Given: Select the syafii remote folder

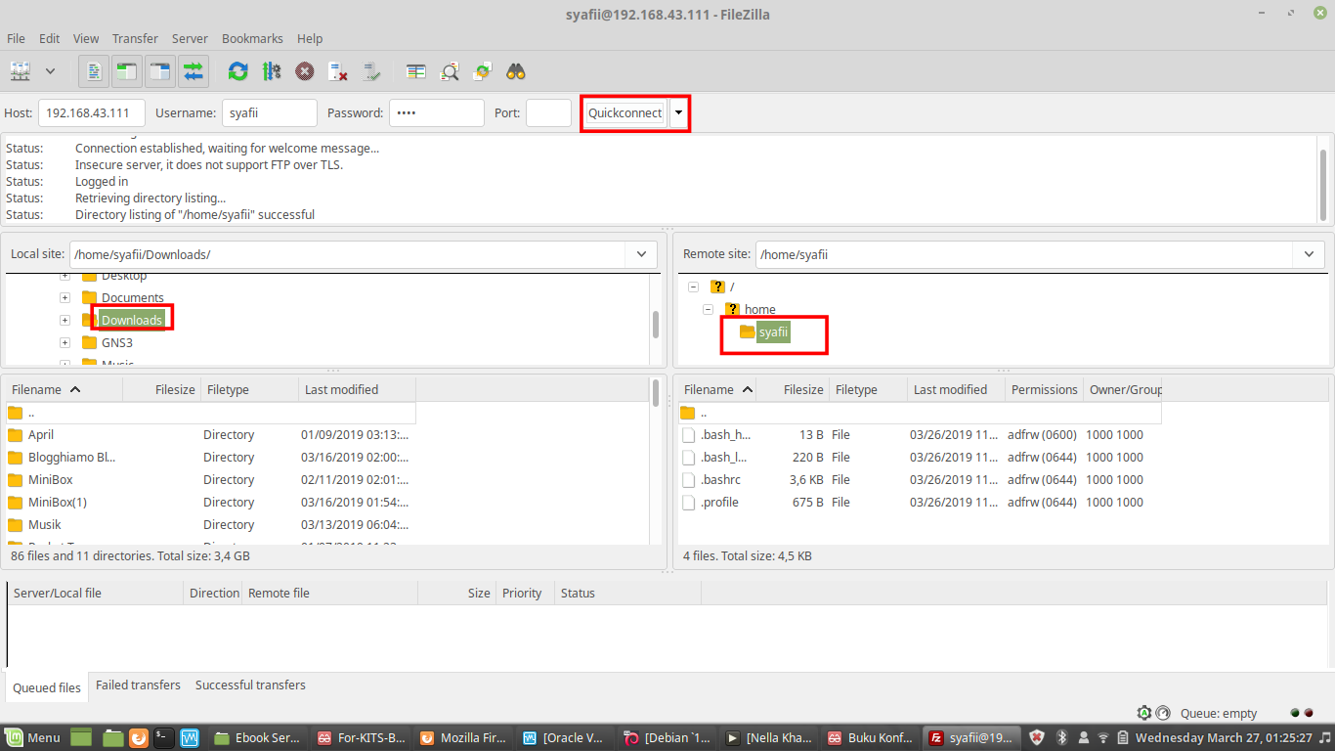Looking at the screenshot, I should coord(773,332).
